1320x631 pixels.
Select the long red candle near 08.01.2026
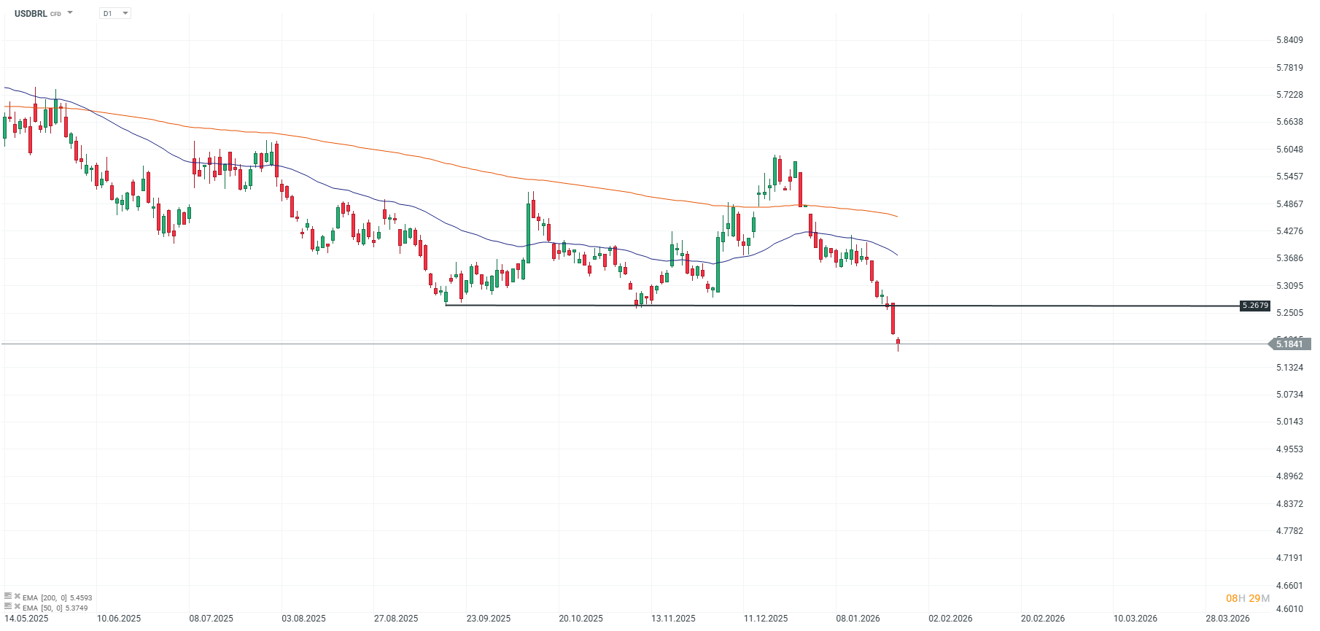coord(893,319)
